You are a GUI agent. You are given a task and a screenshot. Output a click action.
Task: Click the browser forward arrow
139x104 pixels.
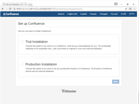click(x=6, y=9)
